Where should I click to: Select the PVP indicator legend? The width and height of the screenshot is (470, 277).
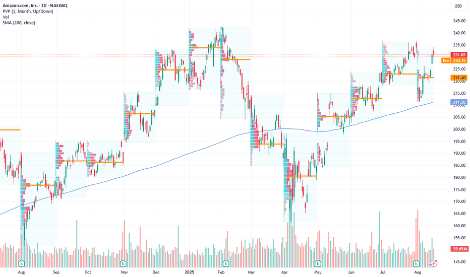(28, 11)
